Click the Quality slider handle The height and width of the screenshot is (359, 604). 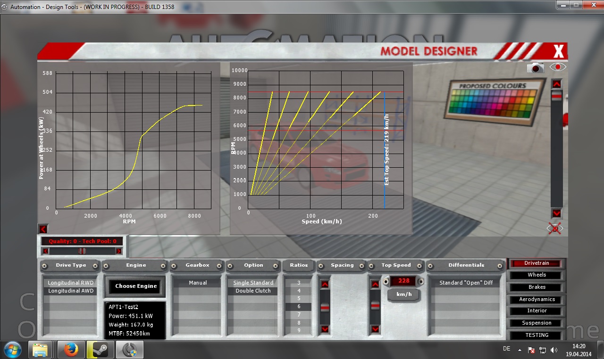82,251
